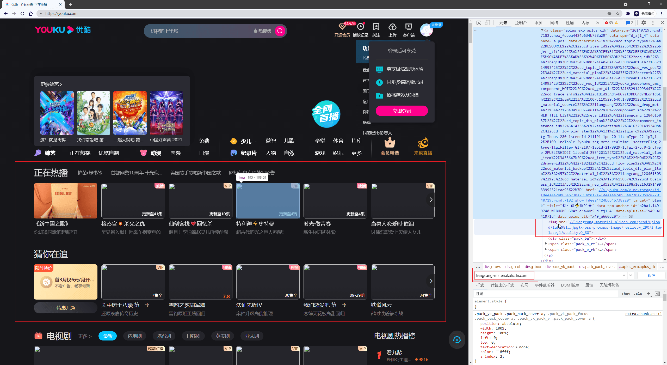Toggle the computed styles sidebar icon

(657, 294)
